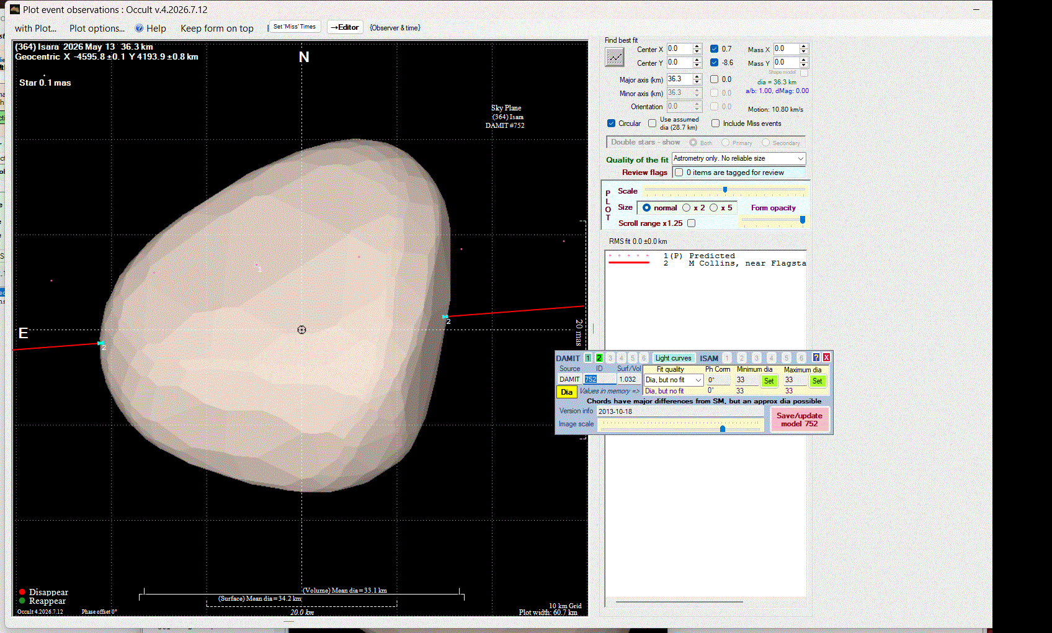Toggle the Circular checkbox
This screenshot has width=1052, height=633.
coord(612,123)
